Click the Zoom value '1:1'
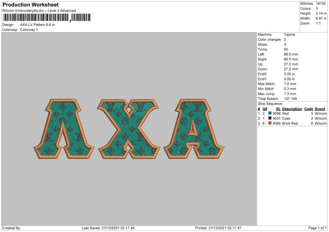This screenshot has width=329, height=232. [x=318, y=23]
